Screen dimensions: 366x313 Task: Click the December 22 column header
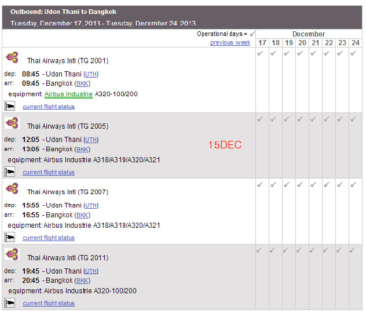coord(329,43)
